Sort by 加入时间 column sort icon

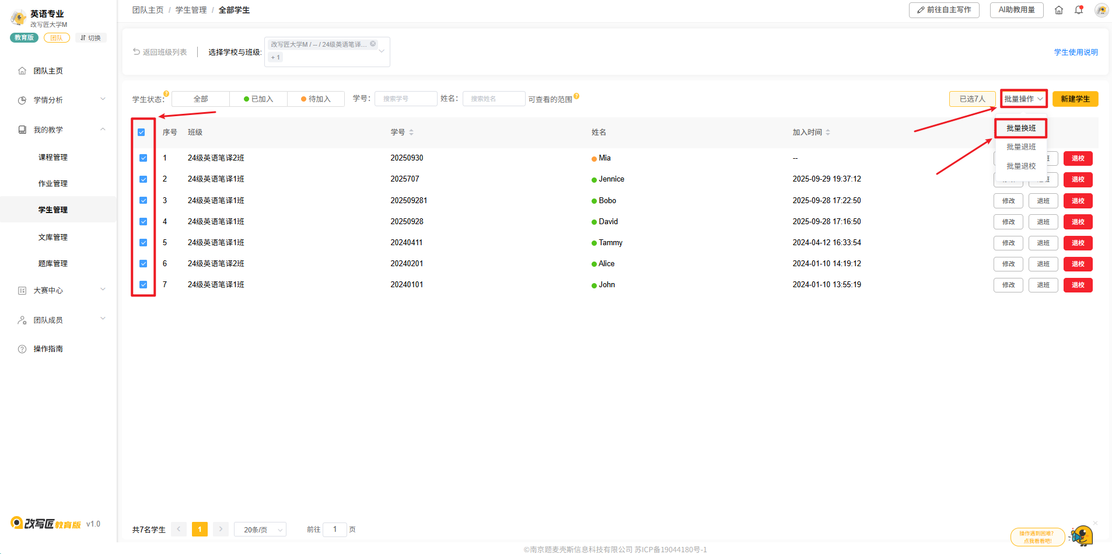tap(828, 133)
